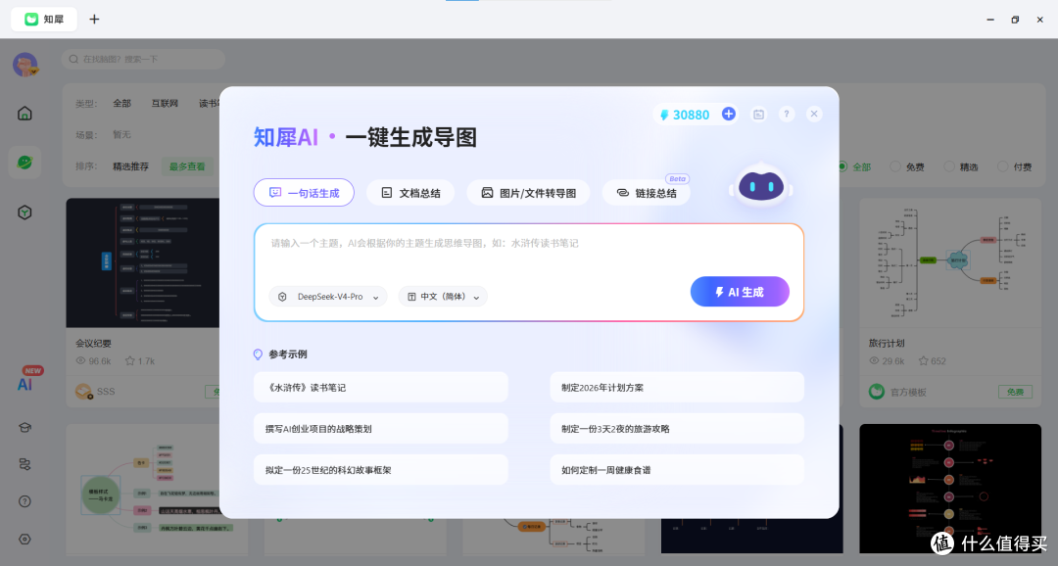Click the view count 96.6k
The width and height of the screenshot is (1058, 566).
pos(94,361)
